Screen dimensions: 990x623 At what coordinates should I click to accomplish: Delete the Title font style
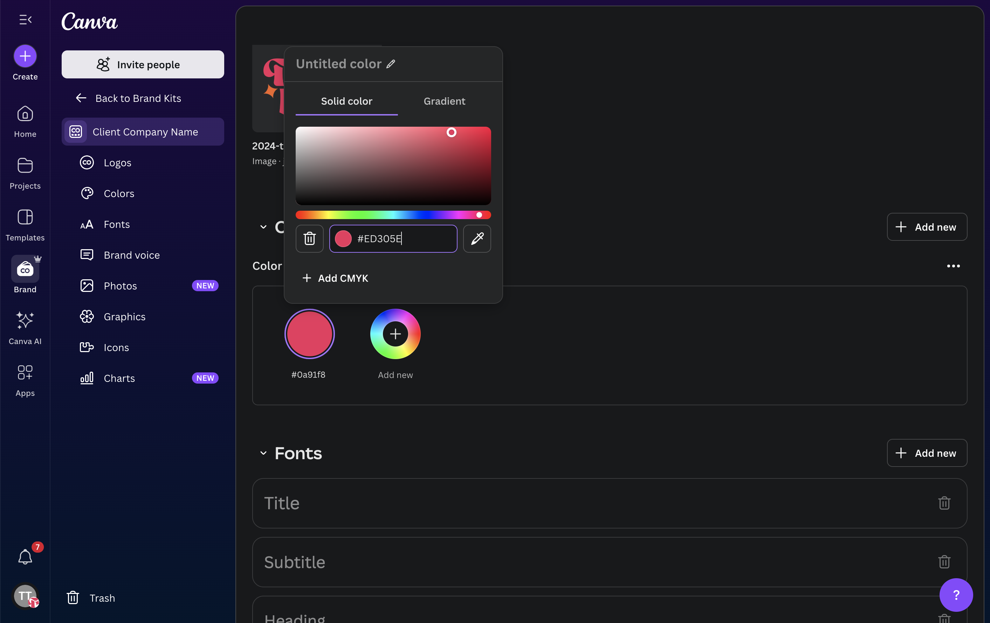(944, 503)
